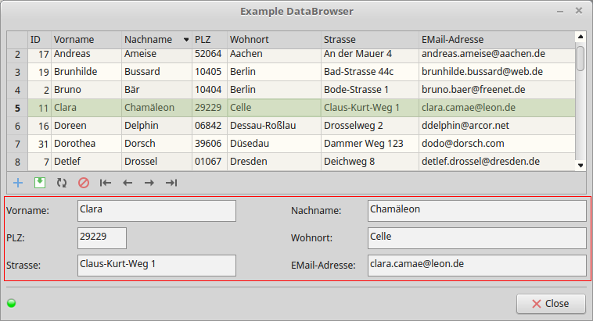Click the PLZ column header
The width and height of the screenshot is (593, 321).
pos(209,39)
